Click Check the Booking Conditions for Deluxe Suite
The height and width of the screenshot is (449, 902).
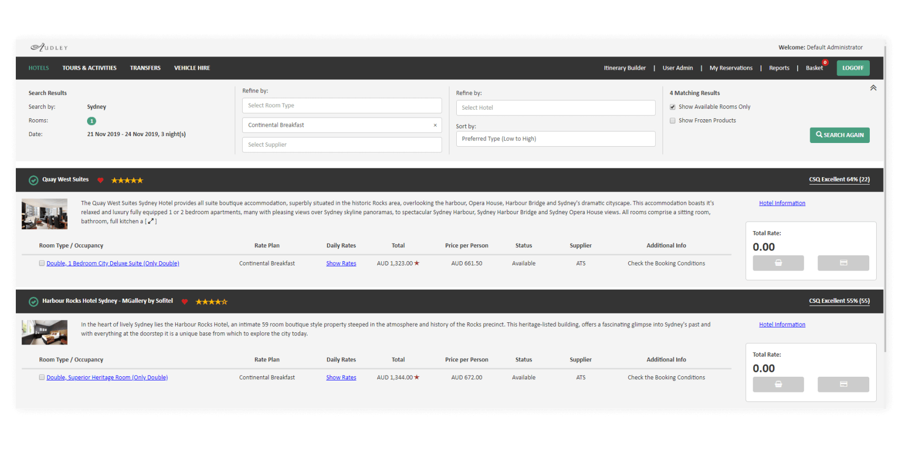click(x=666, y=263)
